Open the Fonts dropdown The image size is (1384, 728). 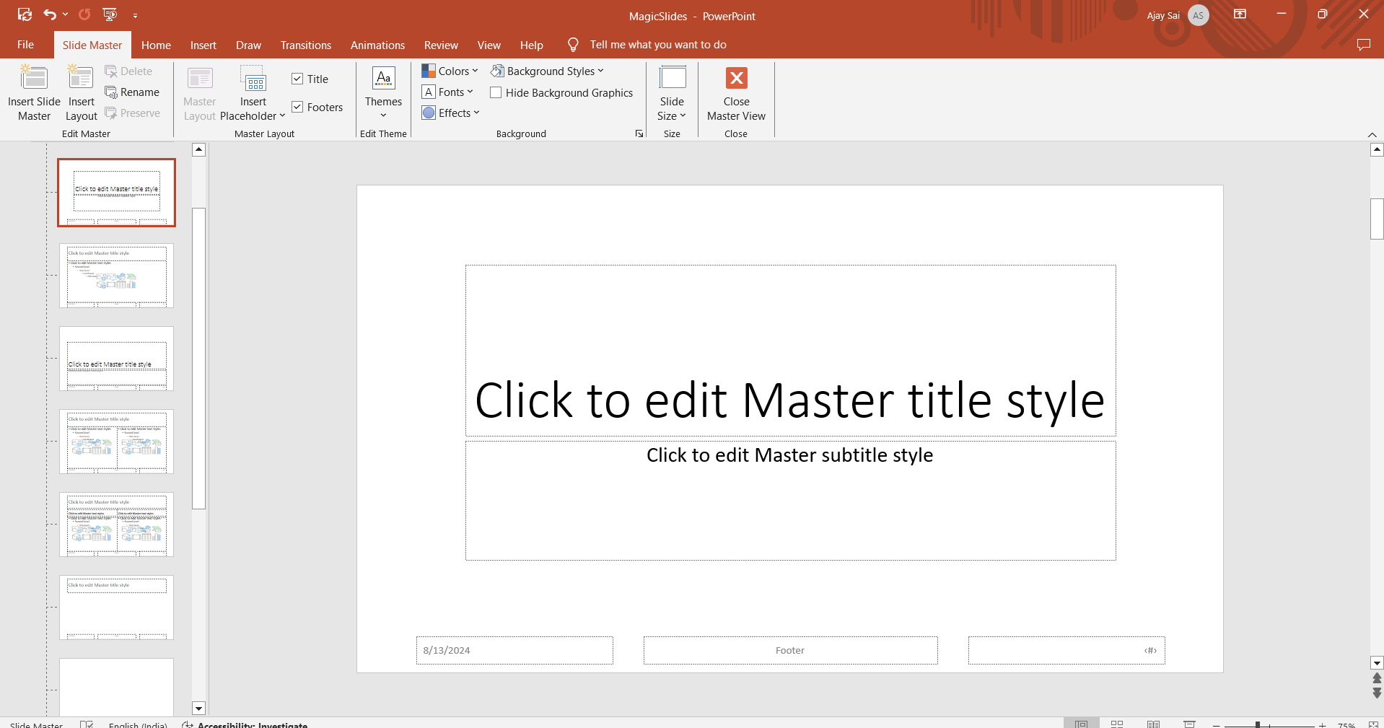coord(448,92)
